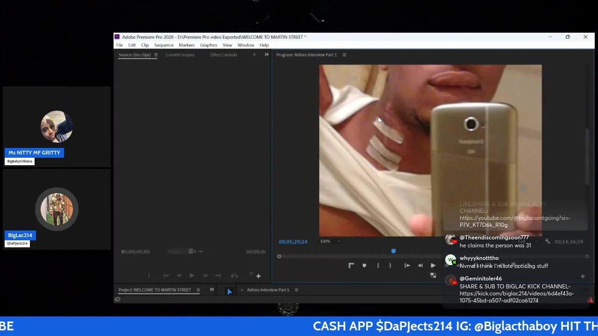Image resolution: width=598 pixels, height=336 pixels.
Task: Open the Window menu
Action: coord(246,45)
